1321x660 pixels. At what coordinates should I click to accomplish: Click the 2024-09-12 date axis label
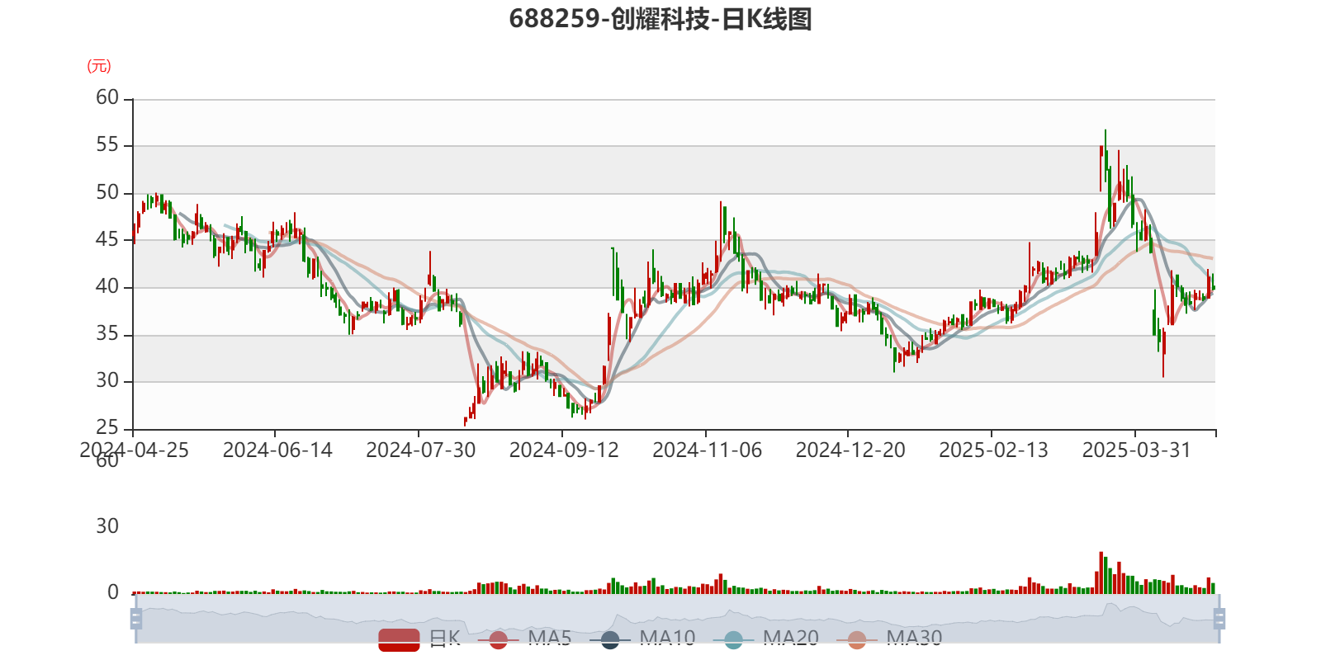coord(564,450)
